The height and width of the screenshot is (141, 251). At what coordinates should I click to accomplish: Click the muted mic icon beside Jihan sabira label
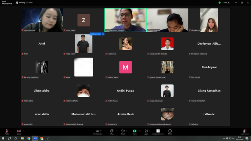click(22, 101)
